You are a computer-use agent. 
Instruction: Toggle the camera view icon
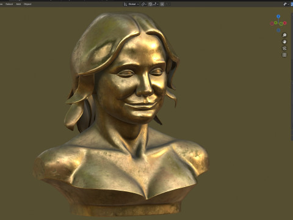click(x=284, y=48)
